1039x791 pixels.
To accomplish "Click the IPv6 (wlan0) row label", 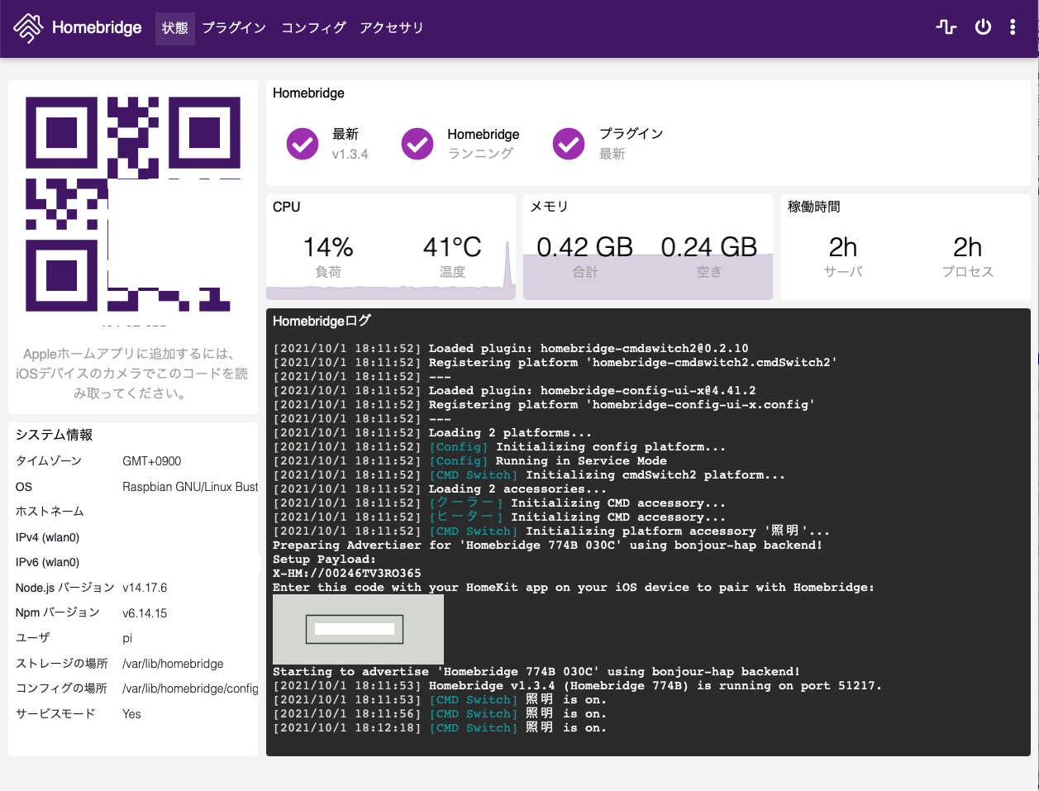I will (47, 562).
